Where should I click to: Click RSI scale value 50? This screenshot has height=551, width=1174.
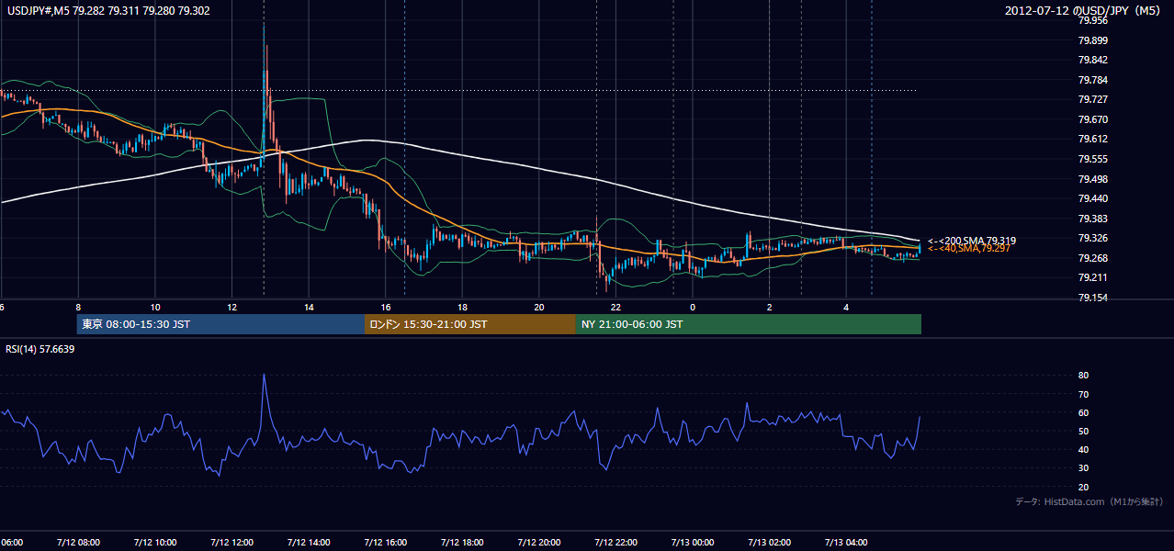[1083, 431]
